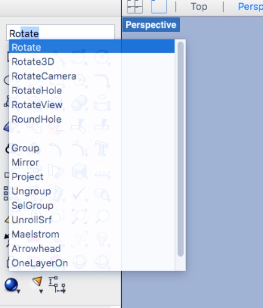Choose the SelGroup command

tap(92, 205)
